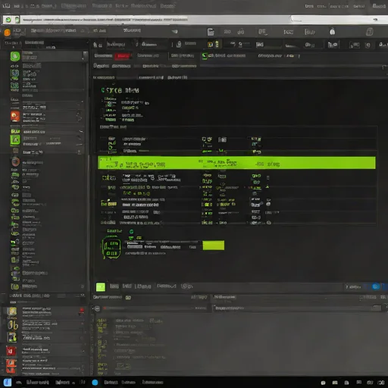Select the orange-red square icon in left sidebar
Image resolution: width=388 pixels, height=388 pixels.
15,117
